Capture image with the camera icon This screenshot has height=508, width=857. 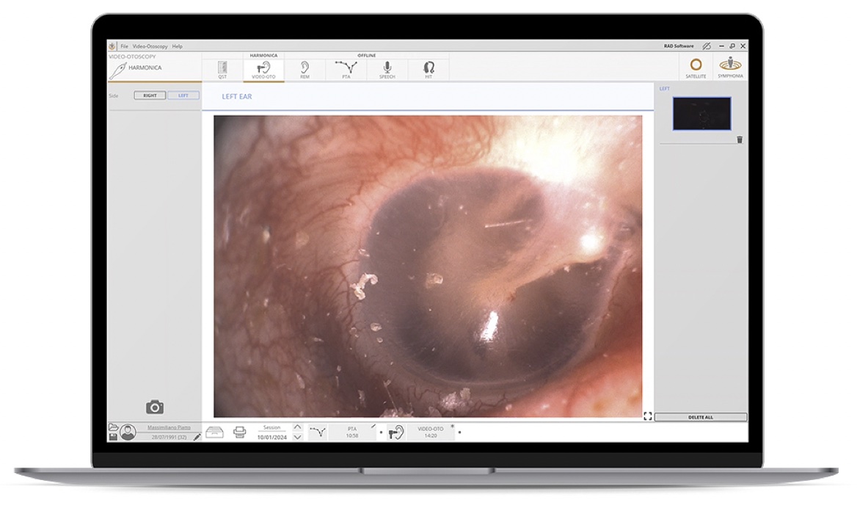click(155, 407)
